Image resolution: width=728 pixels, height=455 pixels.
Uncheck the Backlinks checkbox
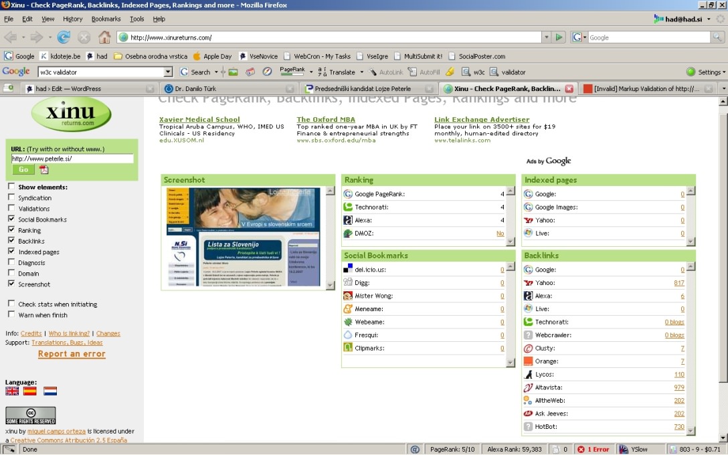coord(11,240)
